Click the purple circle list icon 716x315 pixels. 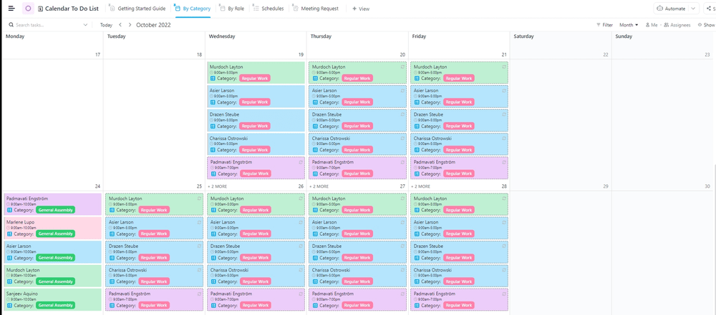[28, 9]
